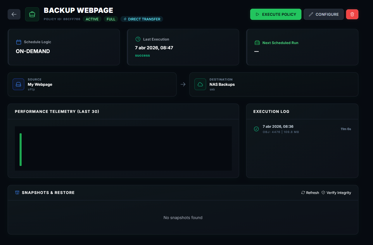Click the FULL backup type badge
The width and height of the screenshot is (373, 245).
(111, 19)
